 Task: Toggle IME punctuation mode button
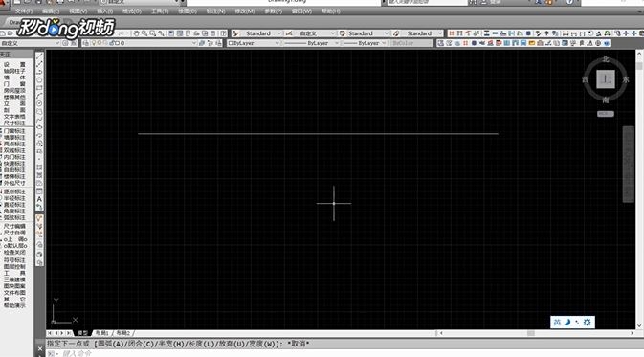pyautogui.click(x=577, y=323)
